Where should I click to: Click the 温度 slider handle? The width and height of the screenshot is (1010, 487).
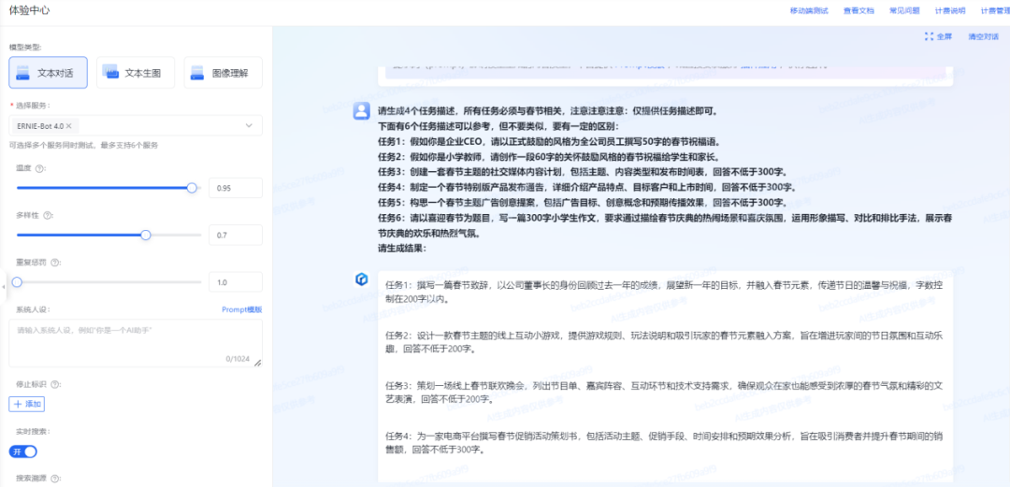(192, 188)
